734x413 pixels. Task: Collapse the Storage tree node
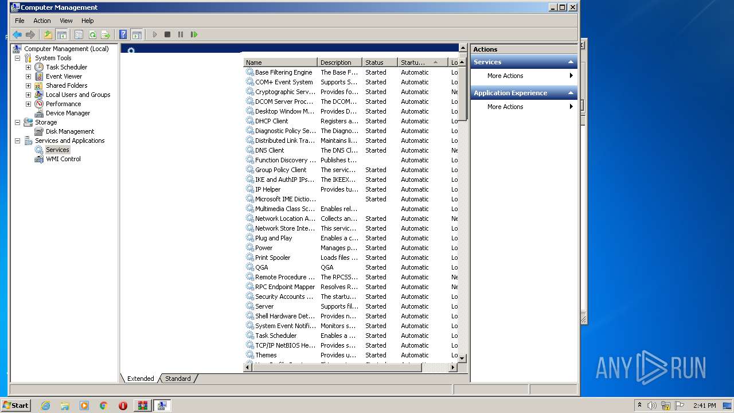point(17,122)
